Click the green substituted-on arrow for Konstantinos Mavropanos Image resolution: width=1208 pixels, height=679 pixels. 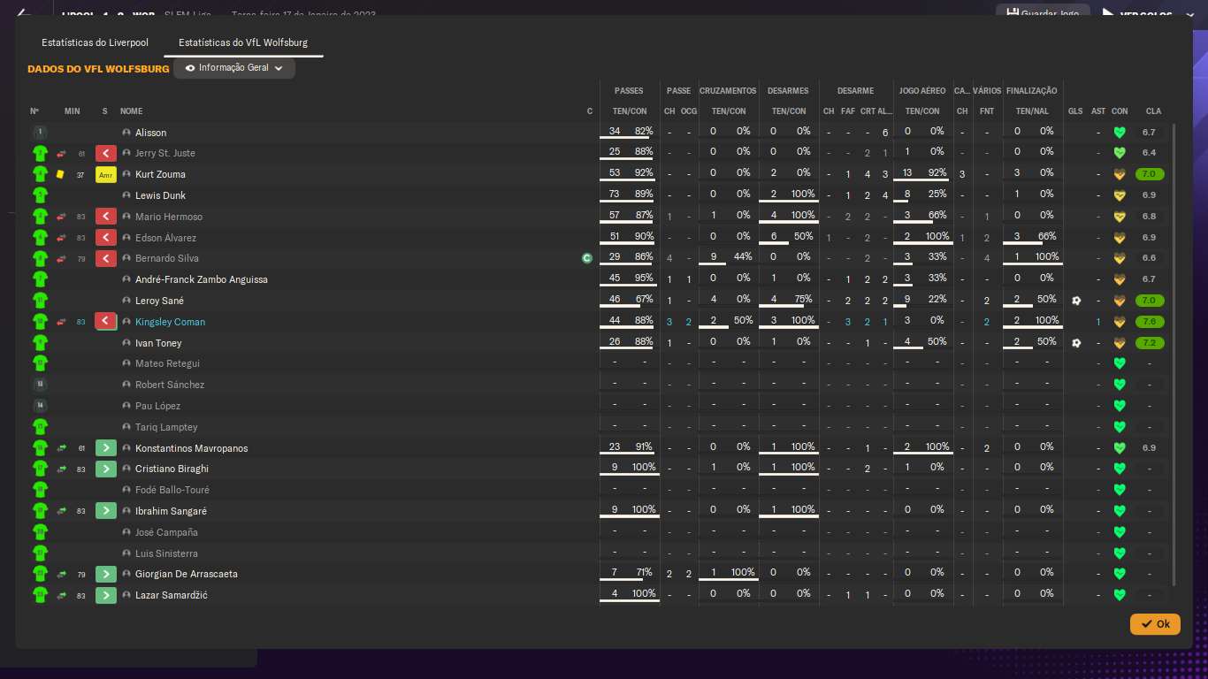point(106,448)
